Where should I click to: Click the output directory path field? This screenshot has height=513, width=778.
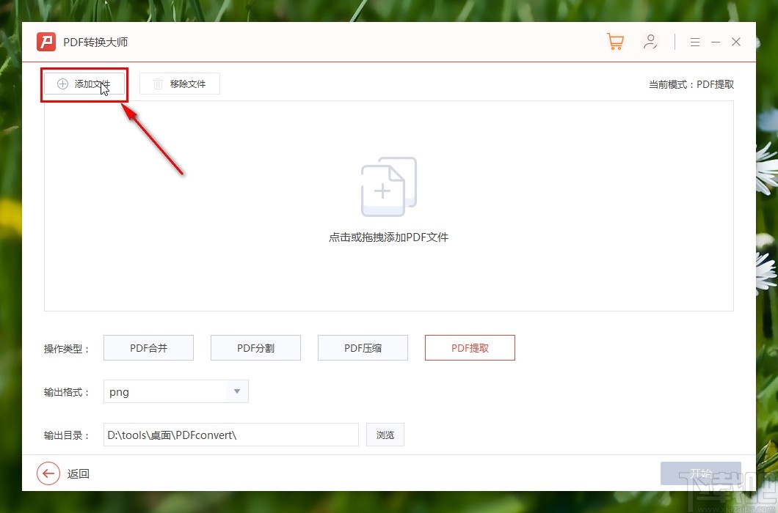click(230, 435)
